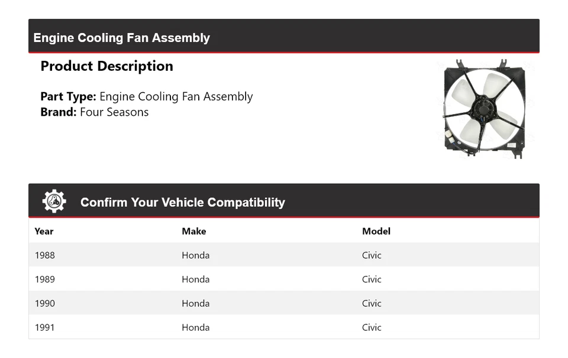Click the Confirm Your Vehicle Compatibility heading
Image resolution: width=568 pixels, height=358 pixels.
[x=182, y=203]
